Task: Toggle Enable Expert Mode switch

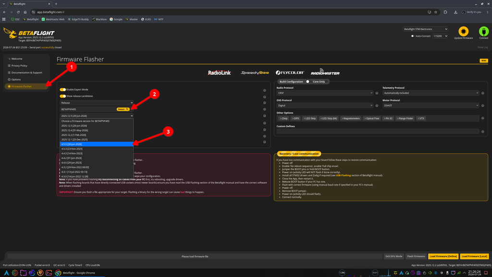Action: tap(63, 89)
